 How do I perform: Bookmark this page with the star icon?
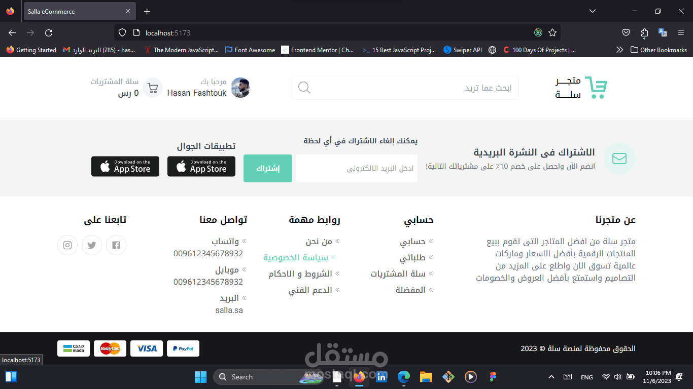tap(552, 33)
